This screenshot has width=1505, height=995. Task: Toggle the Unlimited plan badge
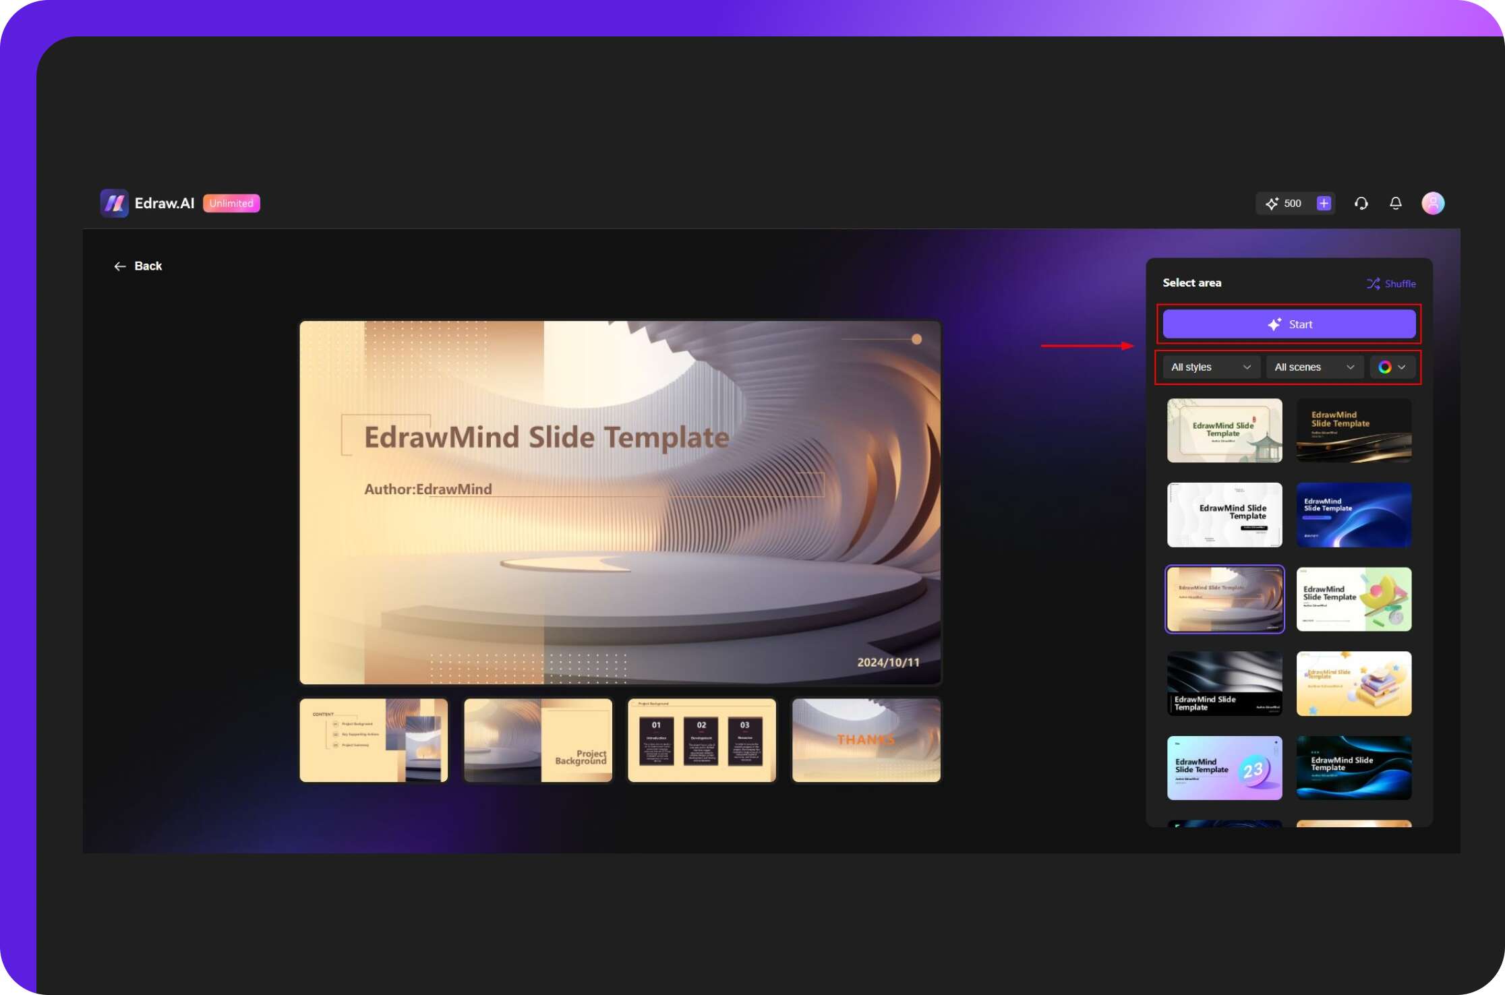(x=231, y=203)
